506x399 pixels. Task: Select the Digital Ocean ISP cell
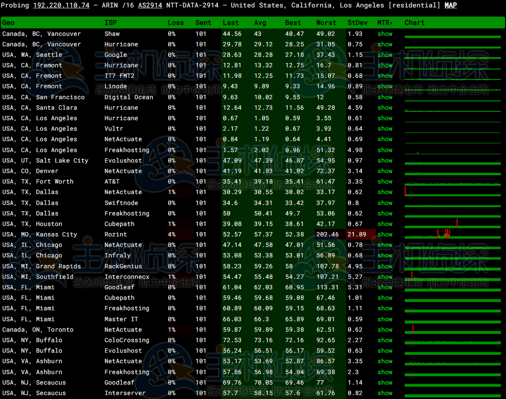click(x=128, y=97)
